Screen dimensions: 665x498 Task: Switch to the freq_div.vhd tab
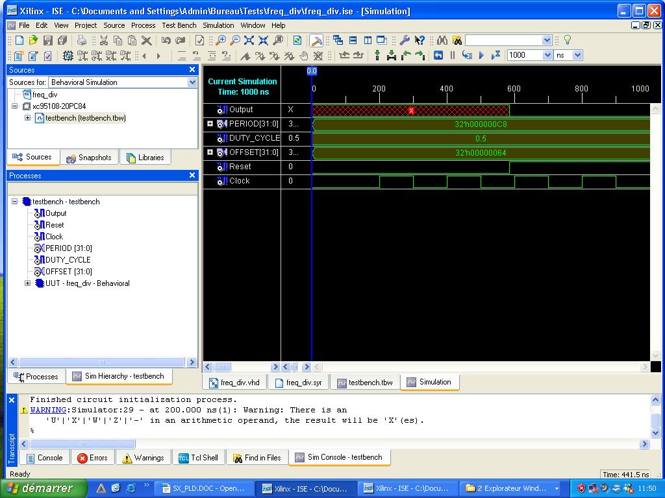click(x=234, y=383)
